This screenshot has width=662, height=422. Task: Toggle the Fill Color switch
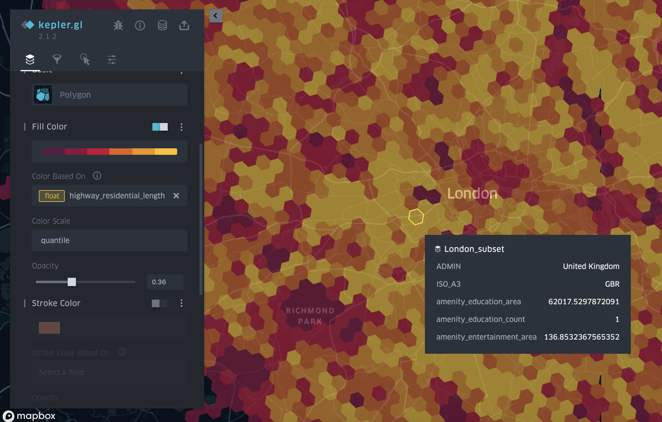[x=160, y=127]
